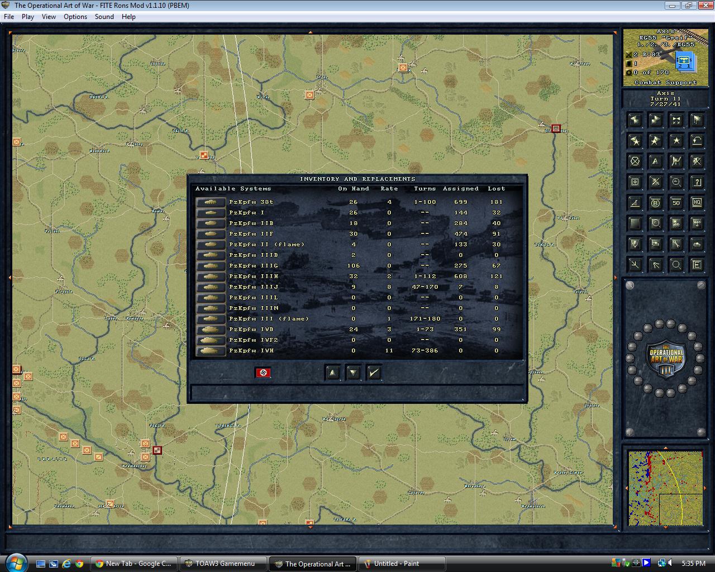715x572 pixels.
Task: Click the question mark help icon
Action: (697, 182)
